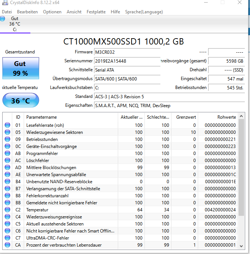The height and width of the screenshot is (254, 250).
Task: Open the Bearbeiten menu
Action: (x=27, y=12)
